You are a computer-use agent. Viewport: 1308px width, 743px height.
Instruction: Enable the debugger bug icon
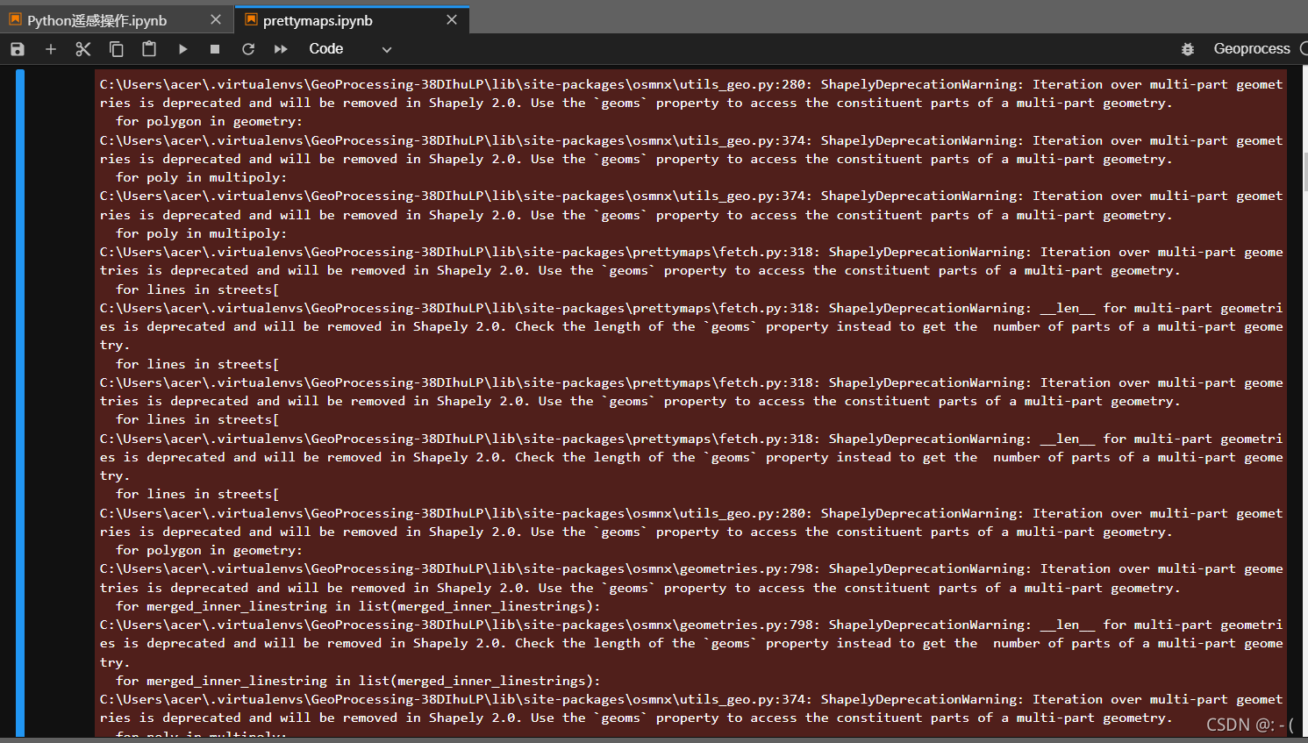pos(1188,49)
